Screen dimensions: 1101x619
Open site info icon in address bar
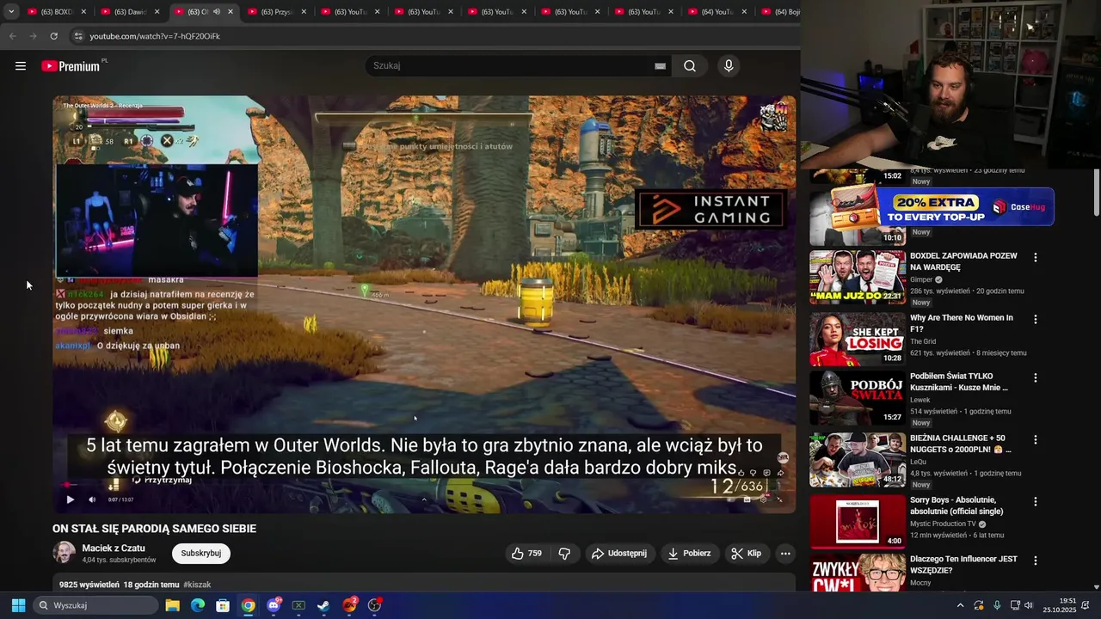point(78,36)
